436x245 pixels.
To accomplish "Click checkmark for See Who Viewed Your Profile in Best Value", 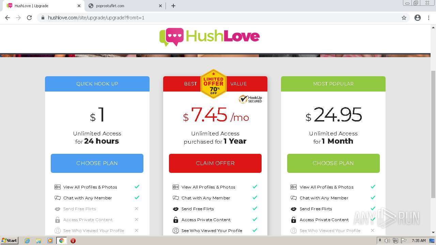I will coord(255,230).
